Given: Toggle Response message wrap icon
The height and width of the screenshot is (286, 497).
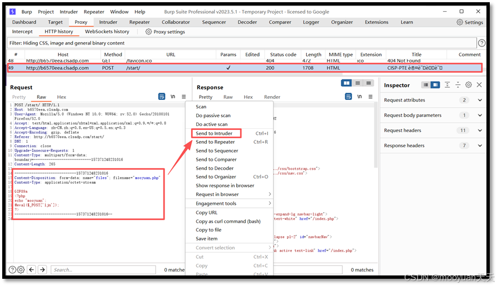Looking at the screenshot, I should [349, 97].
